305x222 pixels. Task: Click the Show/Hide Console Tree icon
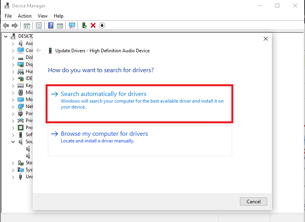click(27, 25)
